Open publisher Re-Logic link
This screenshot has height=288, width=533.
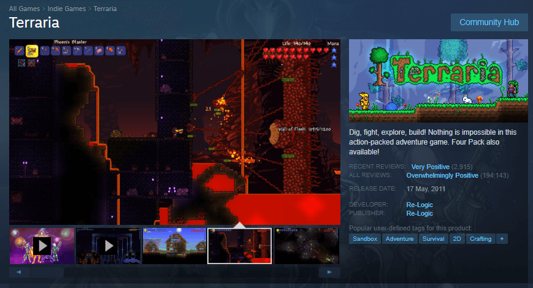[420, 213]
